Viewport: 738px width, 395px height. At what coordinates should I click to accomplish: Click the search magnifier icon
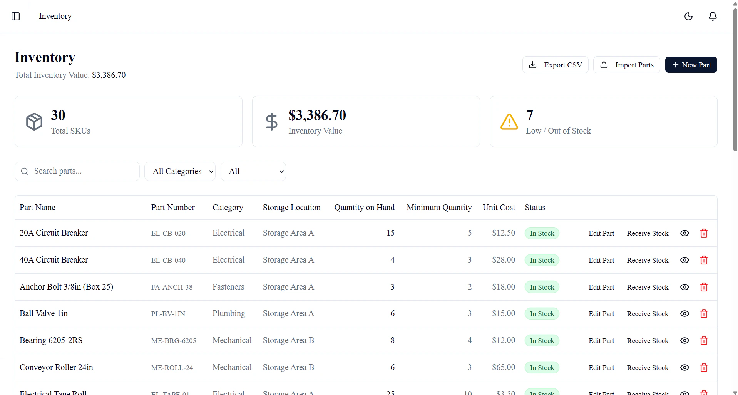24,171
